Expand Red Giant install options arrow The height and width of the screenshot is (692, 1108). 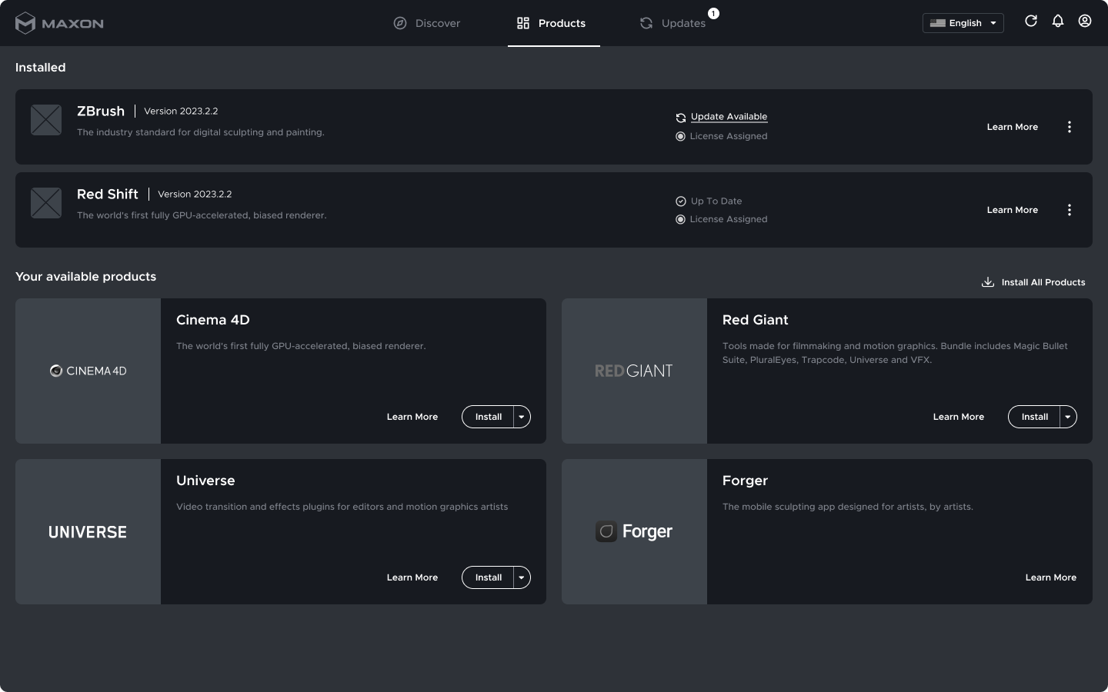[x=1068, y=417]
